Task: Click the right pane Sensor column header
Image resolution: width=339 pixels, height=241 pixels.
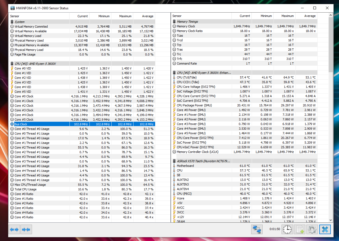Action: point(201,16)
